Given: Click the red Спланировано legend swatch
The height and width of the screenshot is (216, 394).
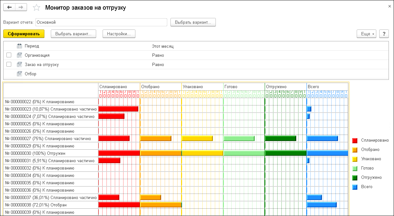Looking at the screenshot, I should (x=355, y=140).
